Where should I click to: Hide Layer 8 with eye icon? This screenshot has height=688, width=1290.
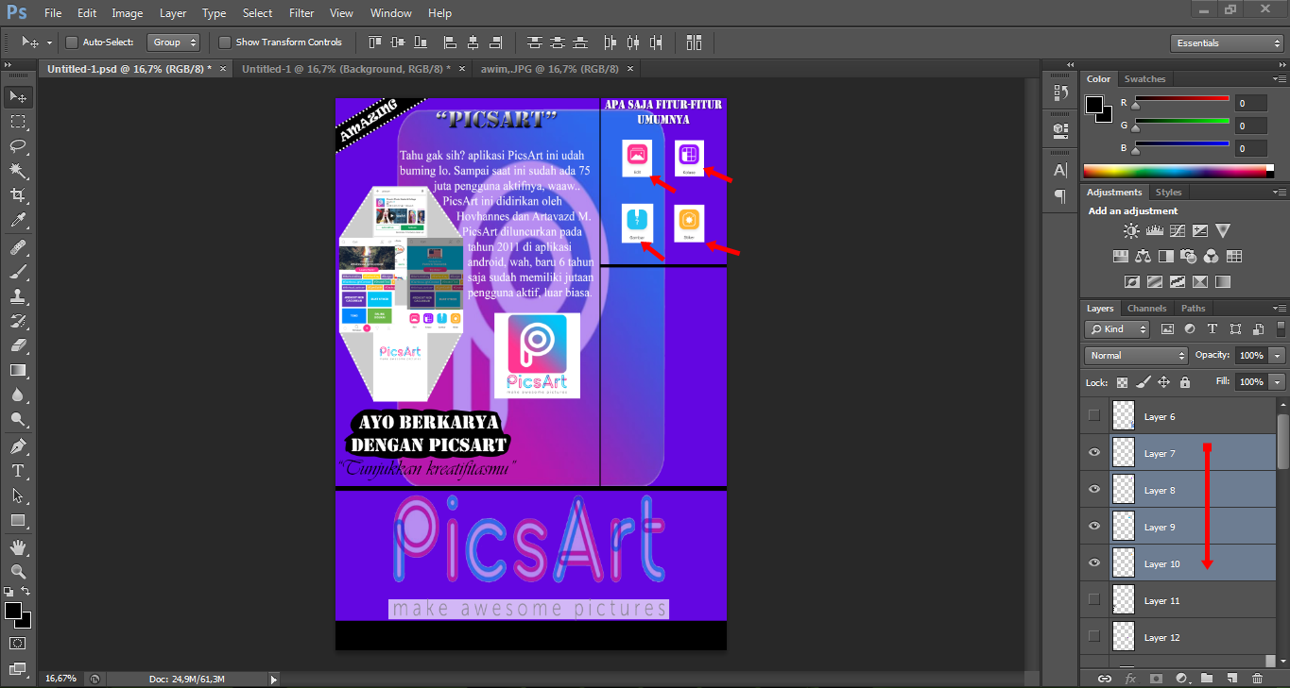[1094, 490]
